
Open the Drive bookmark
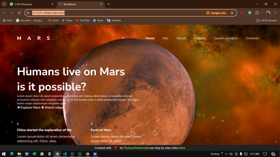8,21
